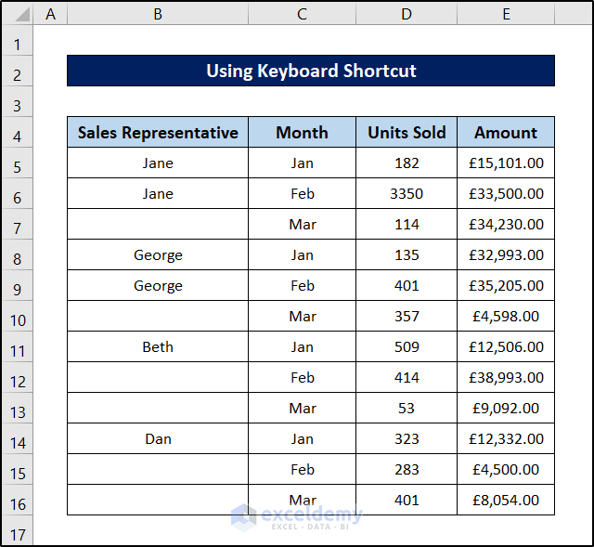
Task: Select the column B header
Action: pyautogui.click(x=158, y=15)
